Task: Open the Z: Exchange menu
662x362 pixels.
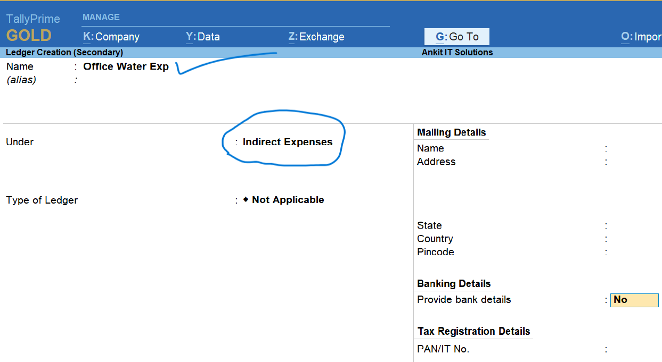Action: point(316,37)
